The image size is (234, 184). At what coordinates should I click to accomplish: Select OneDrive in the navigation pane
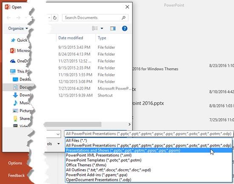(20, 61)
